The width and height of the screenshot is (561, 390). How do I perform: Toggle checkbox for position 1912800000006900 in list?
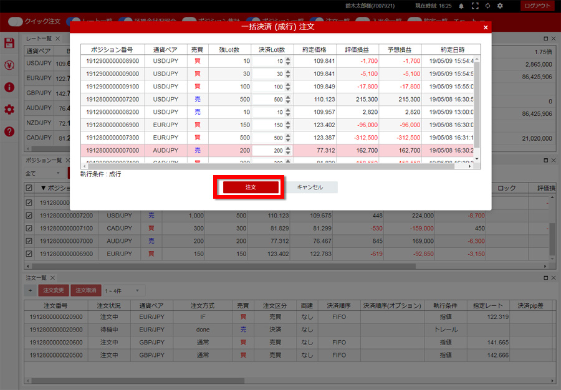[x=29, y=254]
